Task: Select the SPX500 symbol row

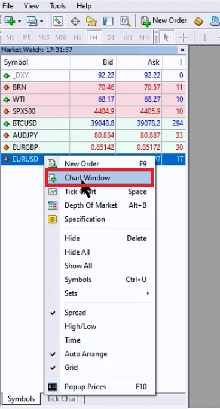Action: (93, 111)
